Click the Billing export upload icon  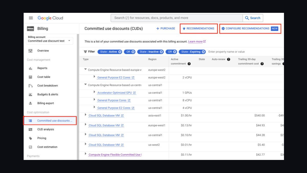[x=30, y=103]
